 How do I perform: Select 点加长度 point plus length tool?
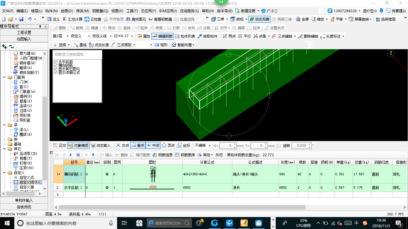(99, 45)
